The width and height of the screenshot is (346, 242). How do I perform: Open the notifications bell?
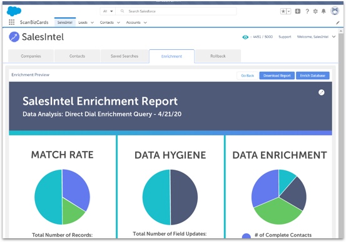(x=323, y=11)
